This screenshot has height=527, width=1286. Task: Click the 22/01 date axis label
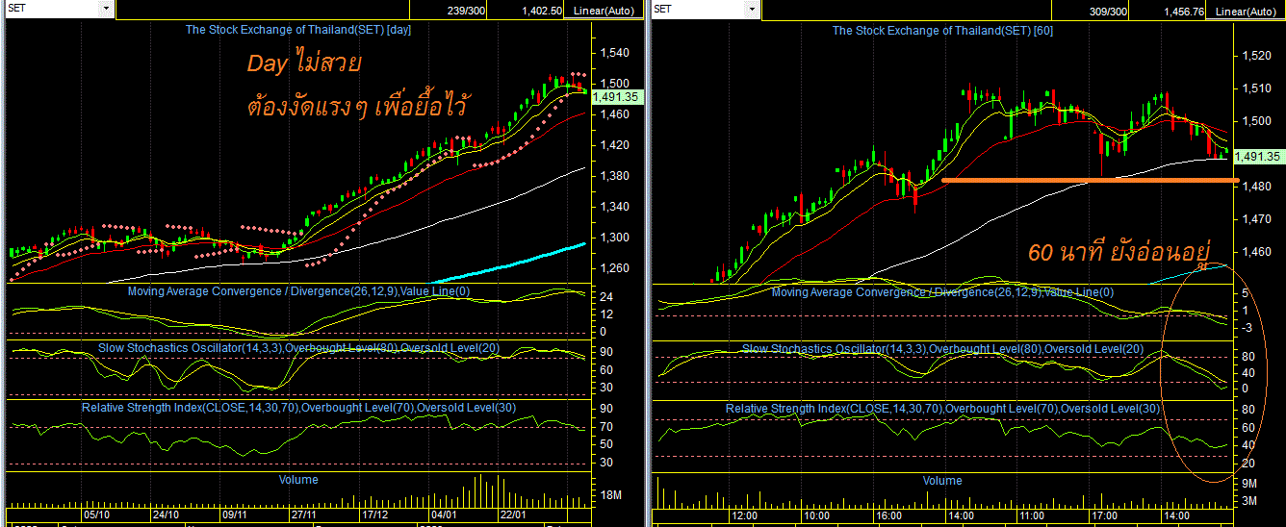[x=512, y=514]
